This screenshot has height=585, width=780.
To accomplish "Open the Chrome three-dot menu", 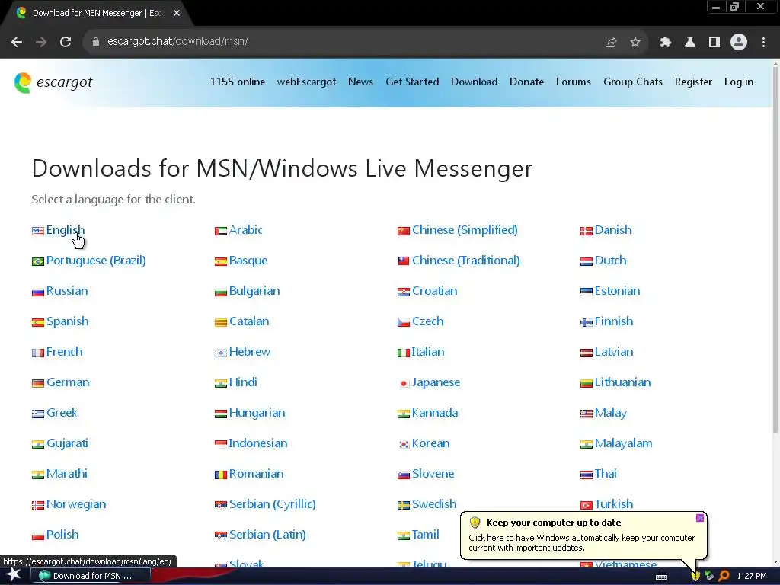I will 763,43.
